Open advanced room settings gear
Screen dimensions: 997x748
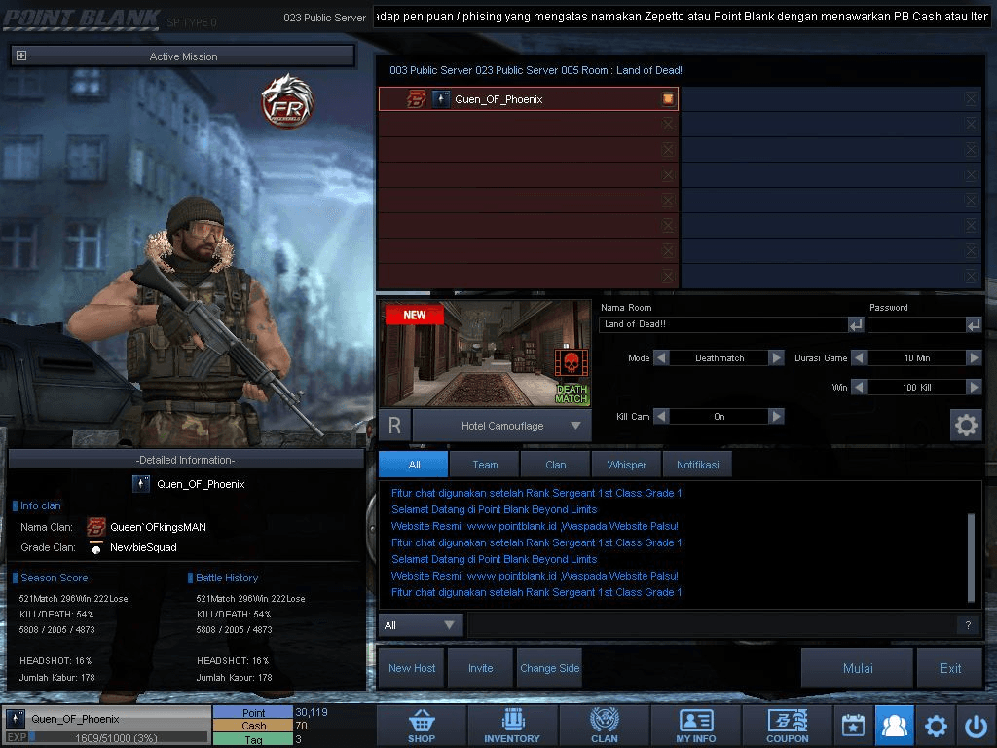click(966, 425)
